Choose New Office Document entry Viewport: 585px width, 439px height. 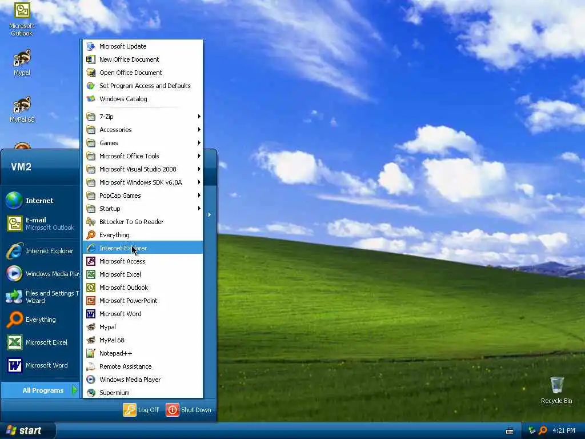[143, 59]
